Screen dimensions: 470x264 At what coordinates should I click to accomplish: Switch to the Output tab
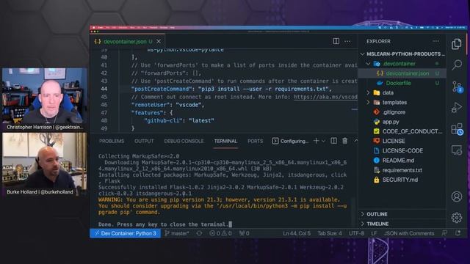coord(144,141)
